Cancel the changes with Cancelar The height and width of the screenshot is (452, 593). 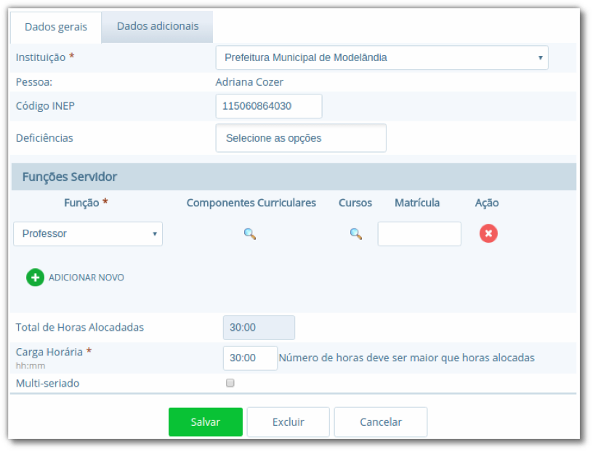click(x=381, y=421)
